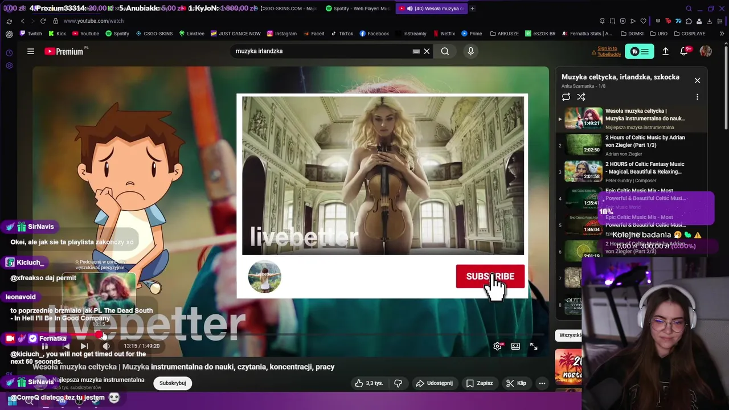The height and width of the screenshot is (410, 729).
Task: Play 2 Hours of Celtic Music Part 1/3
Action: click(632, 145)
